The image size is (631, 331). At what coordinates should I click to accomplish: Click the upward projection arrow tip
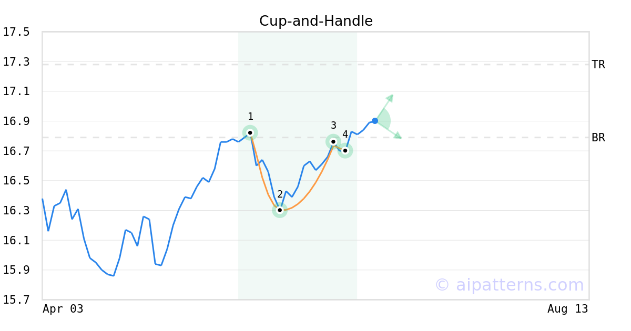(392, 96)
